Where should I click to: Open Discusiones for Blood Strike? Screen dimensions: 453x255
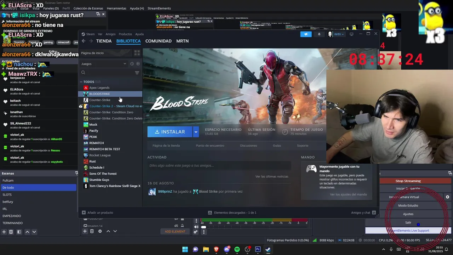pyautogui.click(x=248, y=146)
